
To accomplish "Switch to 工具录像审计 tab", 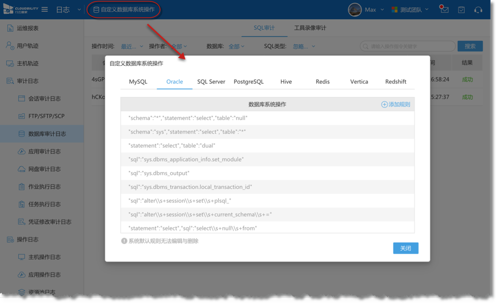I will tap(310, 28).
